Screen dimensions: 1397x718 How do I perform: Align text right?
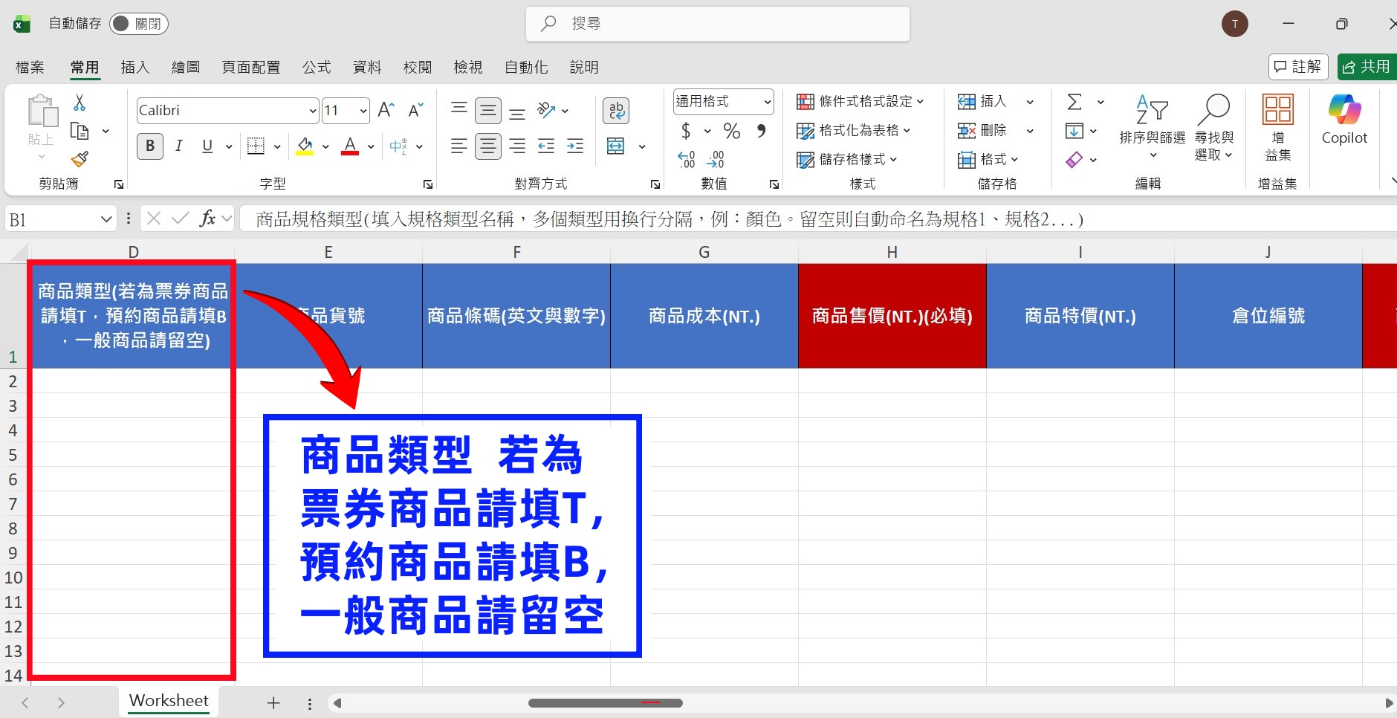[x=517, y=146]
